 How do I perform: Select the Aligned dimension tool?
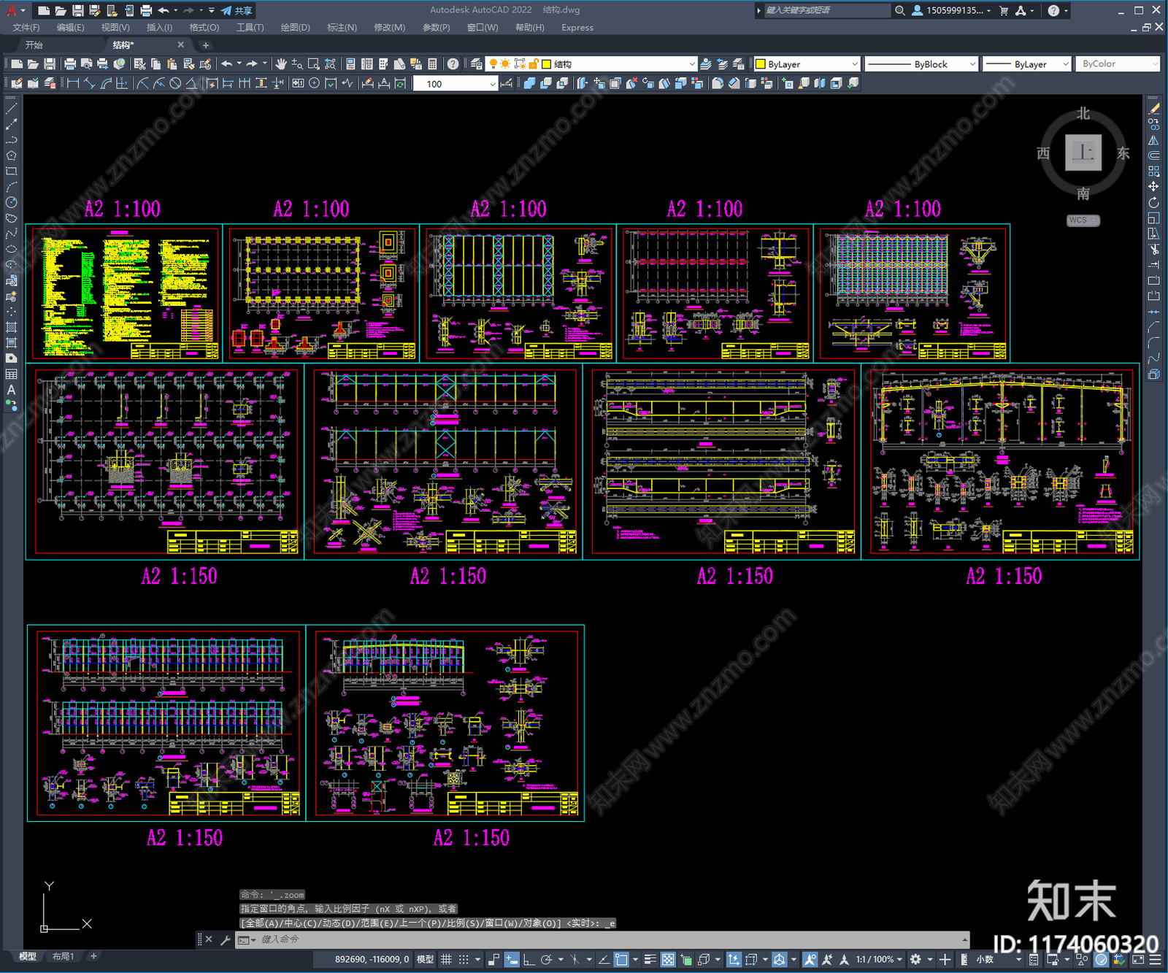tap(89, 83)
